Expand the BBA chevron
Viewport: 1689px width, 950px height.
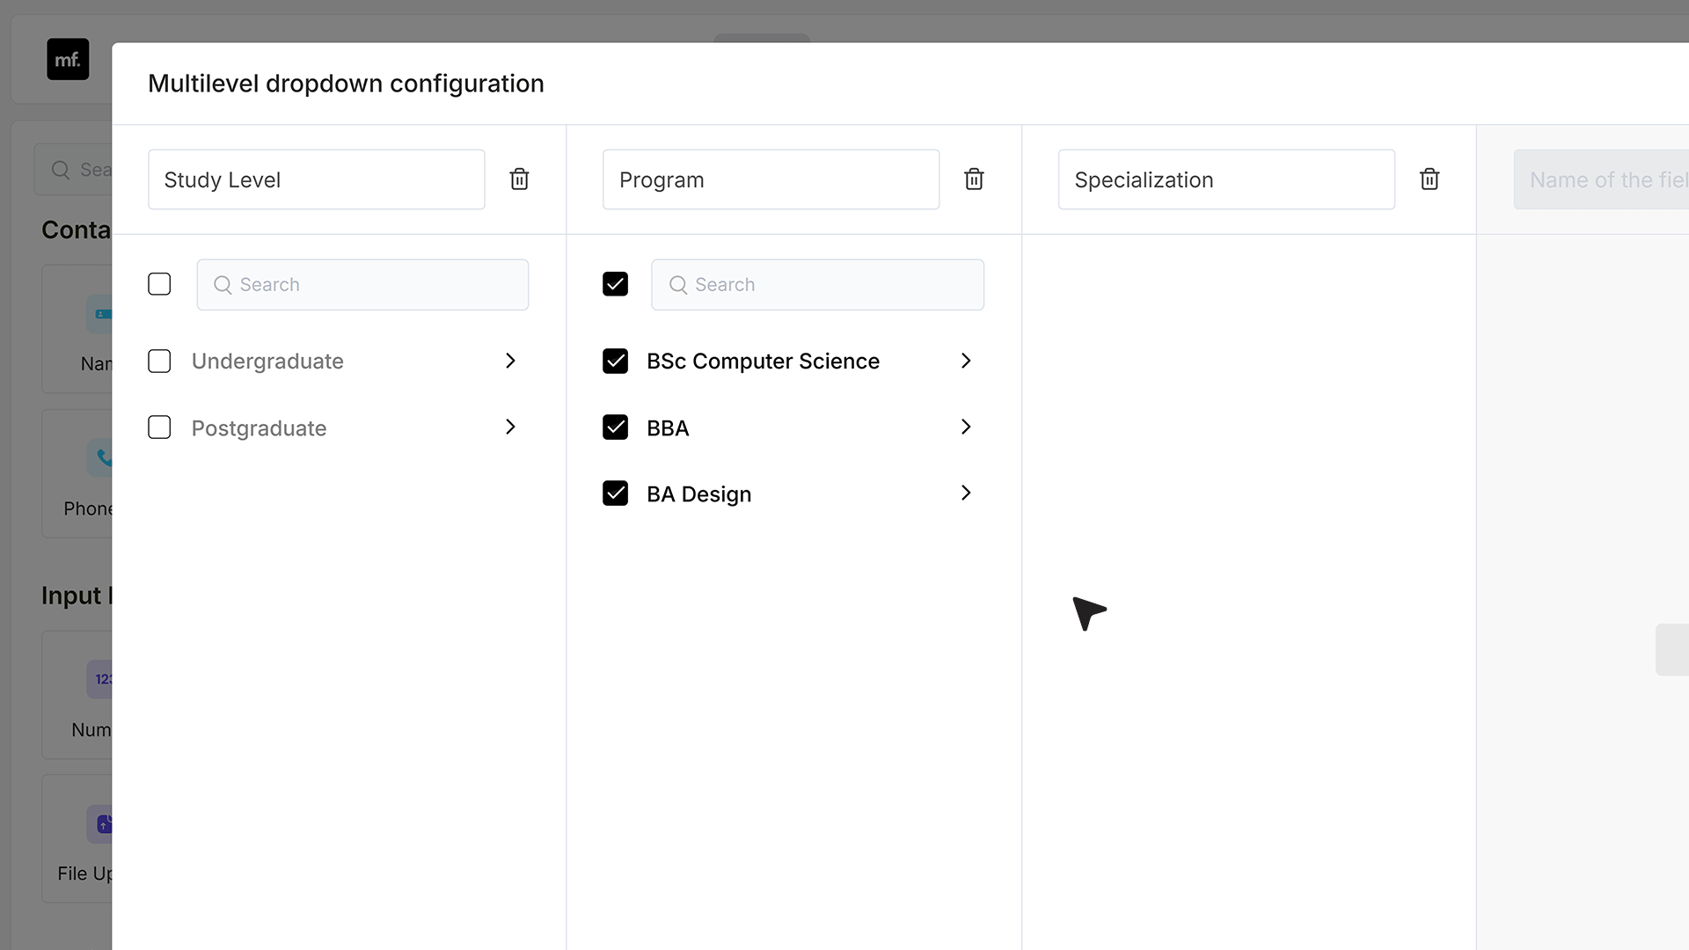pyautogui.click(x=966, y=427)
